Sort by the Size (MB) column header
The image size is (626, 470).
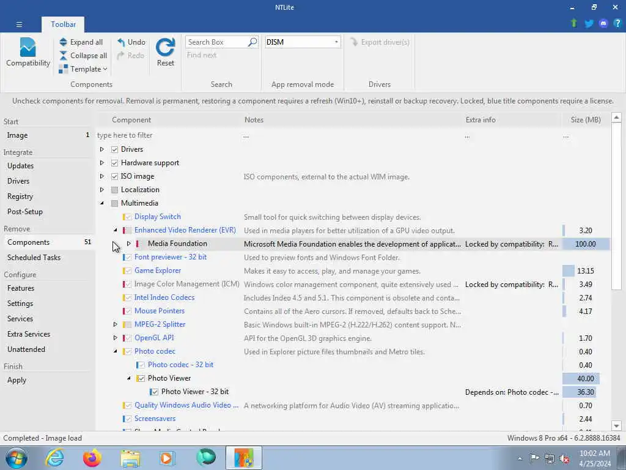[586, 120]
